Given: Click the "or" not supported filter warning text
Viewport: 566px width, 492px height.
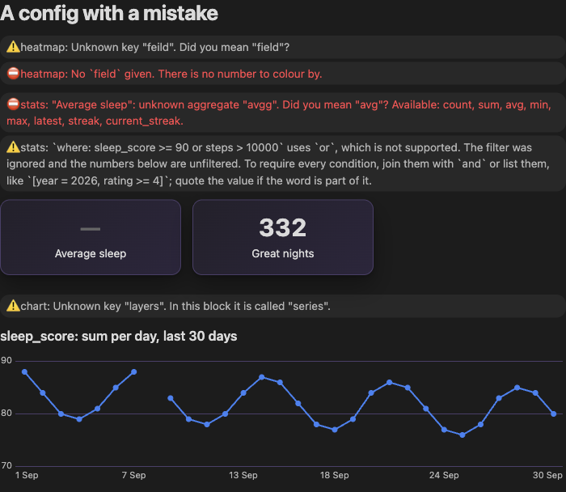Looking at the screenshot, I should 283,163.
